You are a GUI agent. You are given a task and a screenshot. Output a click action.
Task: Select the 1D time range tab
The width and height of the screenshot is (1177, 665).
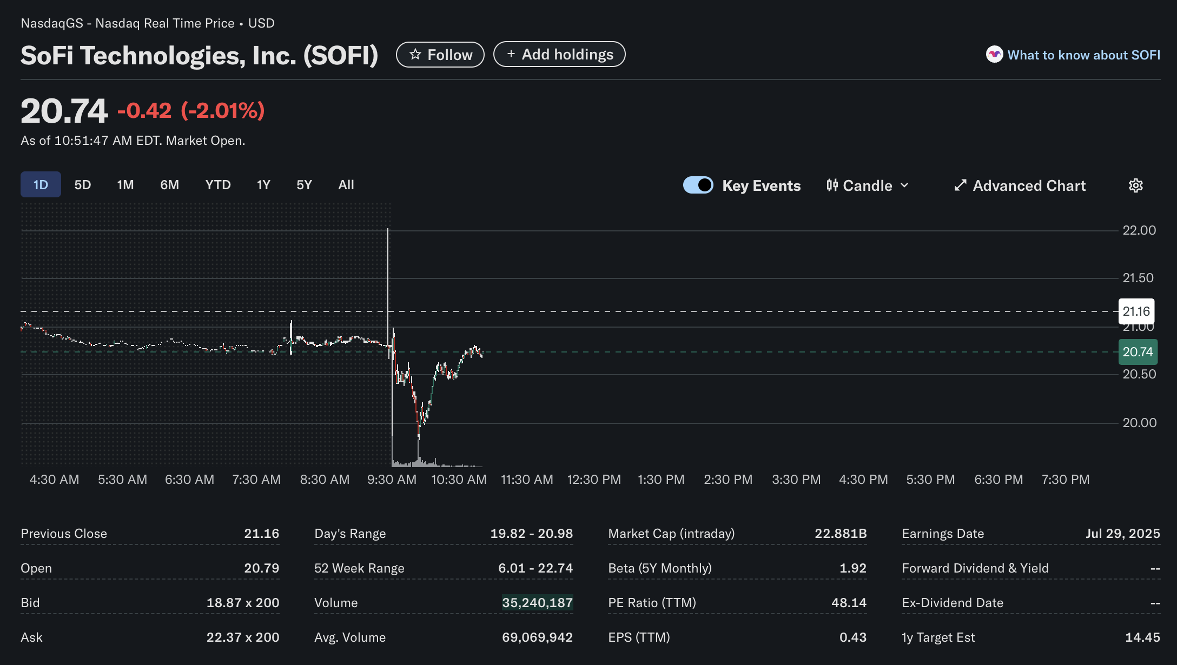pos(41,185)
